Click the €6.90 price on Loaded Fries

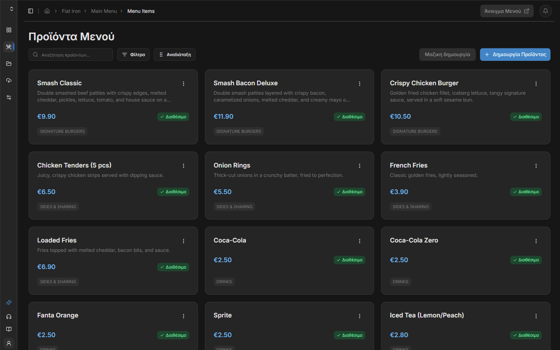[46, 267]
